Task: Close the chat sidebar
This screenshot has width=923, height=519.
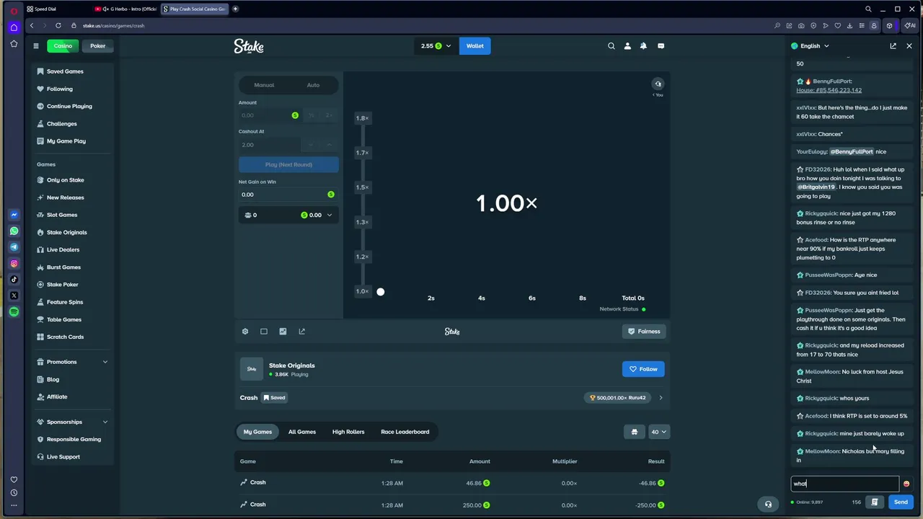Action: (909, 46)
